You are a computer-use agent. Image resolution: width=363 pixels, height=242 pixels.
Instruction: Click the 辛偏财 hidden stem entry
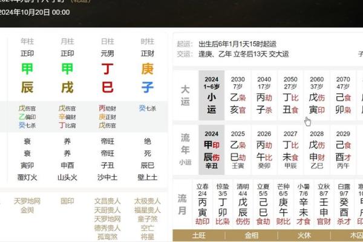[67, 117]
